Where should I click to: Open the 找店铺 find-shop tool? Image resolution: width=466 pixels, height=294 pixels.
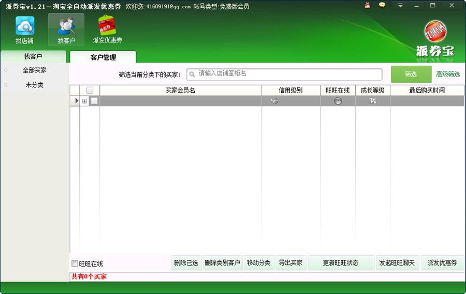click(25, 30)
